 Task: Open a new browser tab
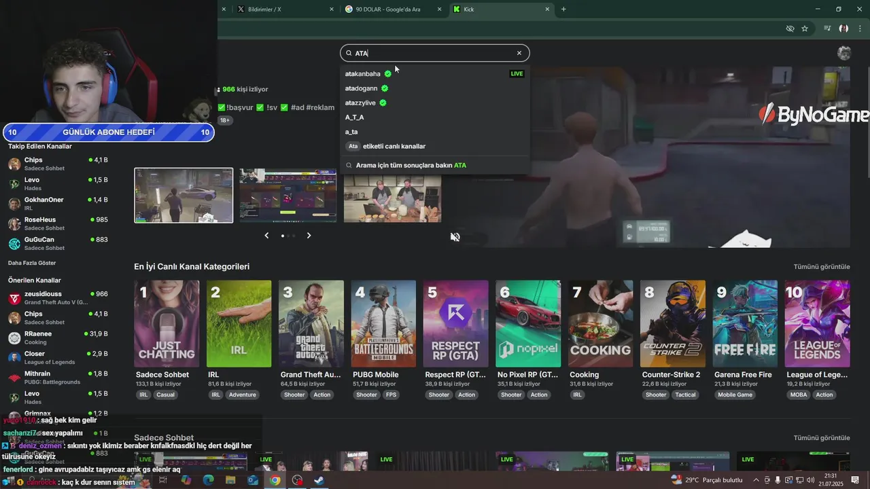point(563,10)
